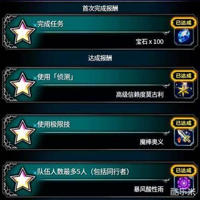
Task: Select the 已达成 badge for 使用极限技
Action: [x=184, y=123]
